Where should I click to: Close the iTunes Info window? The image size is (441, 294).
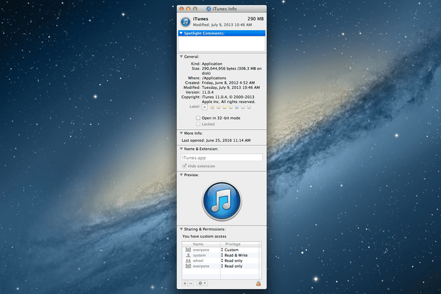(181, 9)
